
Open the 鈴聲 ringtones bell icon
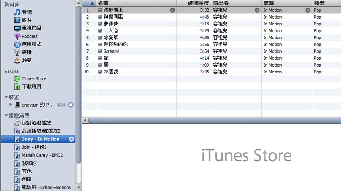point(17,60)
